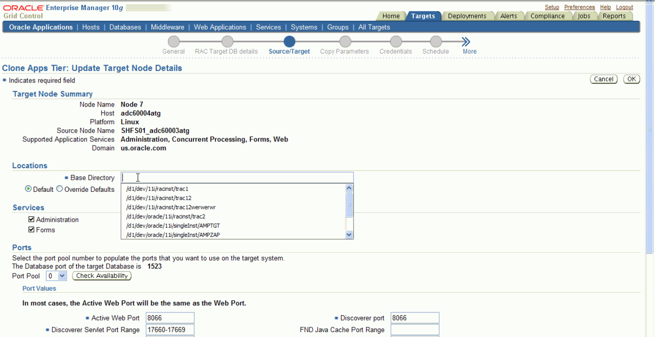The image size is (655, 337).
Task: Go to Oracle Applications subtab
Action: (x=41, y=27)
